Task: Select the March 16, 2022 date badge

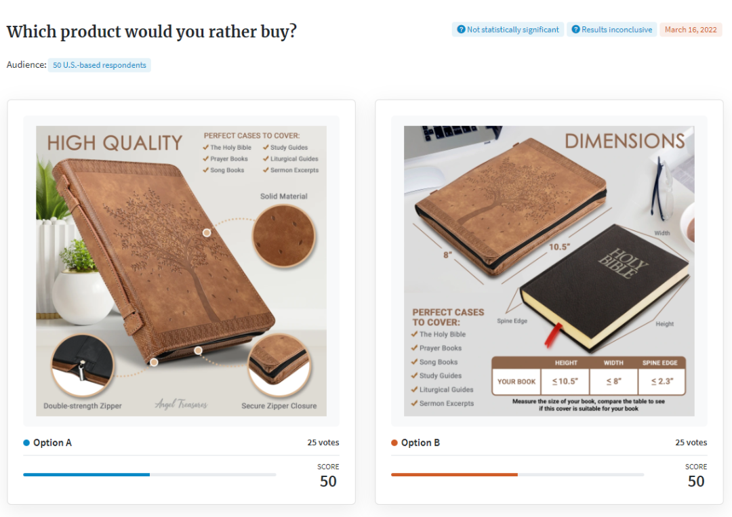Action: (691, 30)
